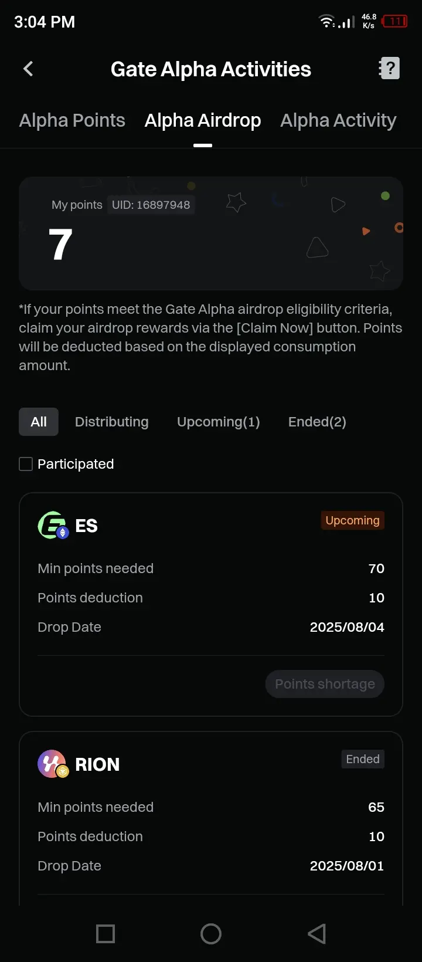Tap the UID 16897948 label

[151, 205]
